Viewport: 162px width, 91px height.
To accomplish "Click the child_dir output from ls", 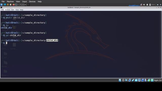I will [7, 28].
